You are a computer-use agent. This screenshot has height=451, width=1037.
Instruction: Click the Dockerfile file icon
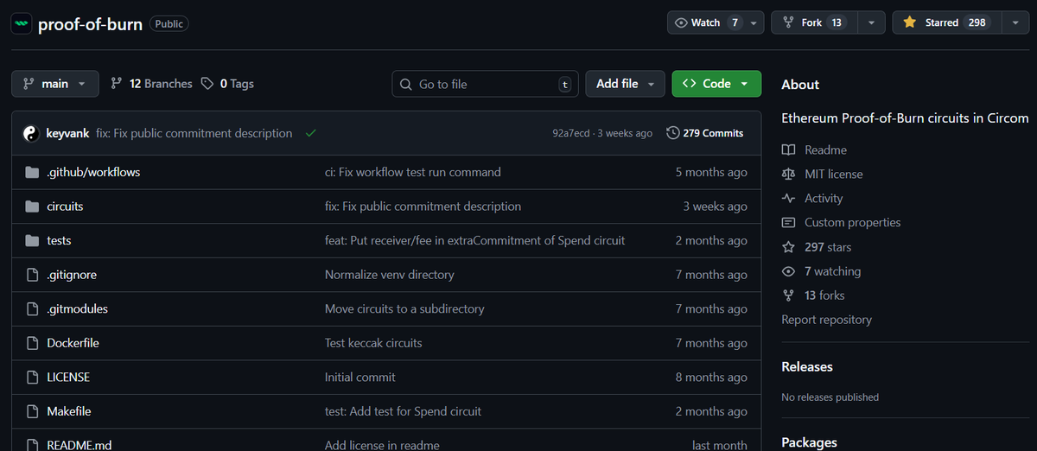33,343
